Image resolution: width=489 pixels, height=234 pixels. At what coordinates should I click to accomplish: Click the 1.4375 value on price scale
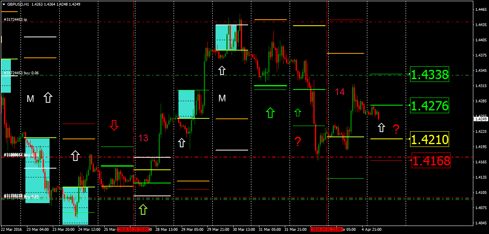(481, 55)
